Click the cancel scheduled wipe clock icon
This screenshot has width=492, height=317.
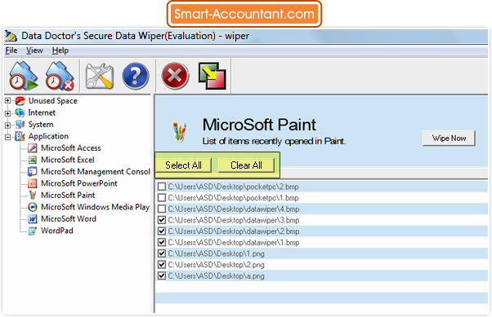click(60, 76)
